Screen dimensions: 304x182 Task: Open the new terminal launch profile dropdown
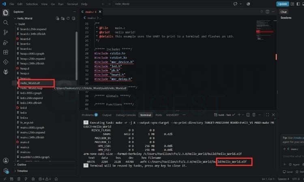point(243,115)
